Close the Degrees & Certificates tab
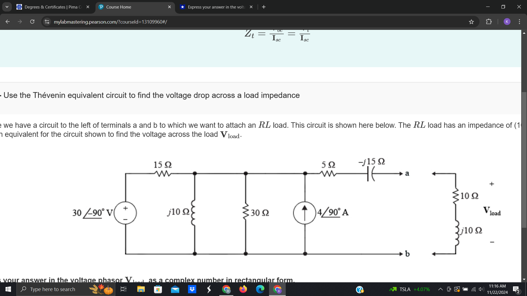527x296 pixels. click(x=88, y=7)
